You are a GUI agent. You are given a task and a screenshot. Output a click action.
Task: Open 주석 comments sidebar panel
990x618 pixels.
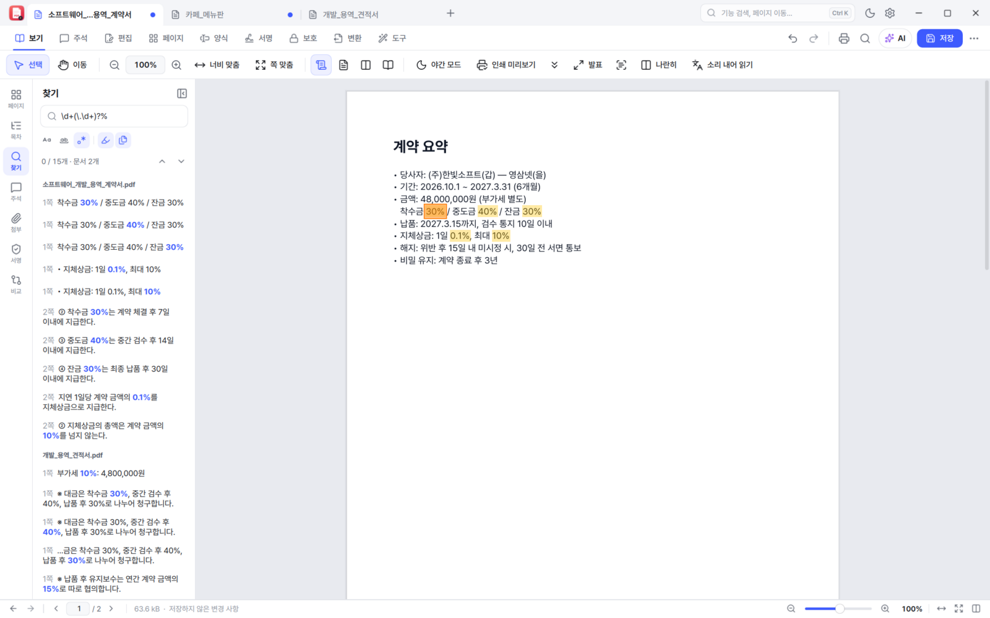(x=16, y=192)
